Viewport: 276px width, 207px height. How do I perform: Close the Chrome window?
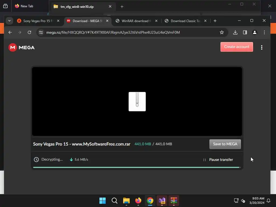pyautogui.click(x=264, y=20)
